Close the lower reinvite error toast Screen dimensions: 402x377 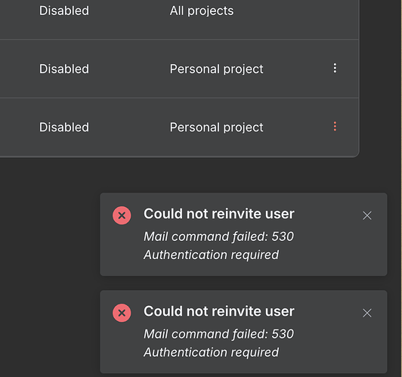367,313
